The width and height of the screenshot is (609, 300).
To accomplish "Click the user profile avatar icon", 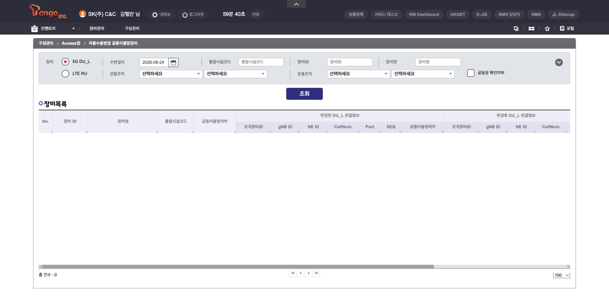I will point(82,14).
